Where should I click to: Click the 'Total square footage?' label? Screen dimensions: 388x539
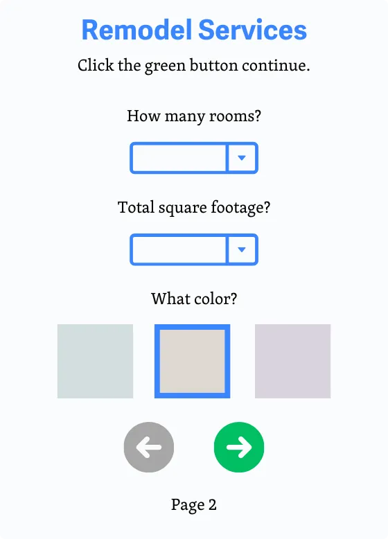coord(194,208)
